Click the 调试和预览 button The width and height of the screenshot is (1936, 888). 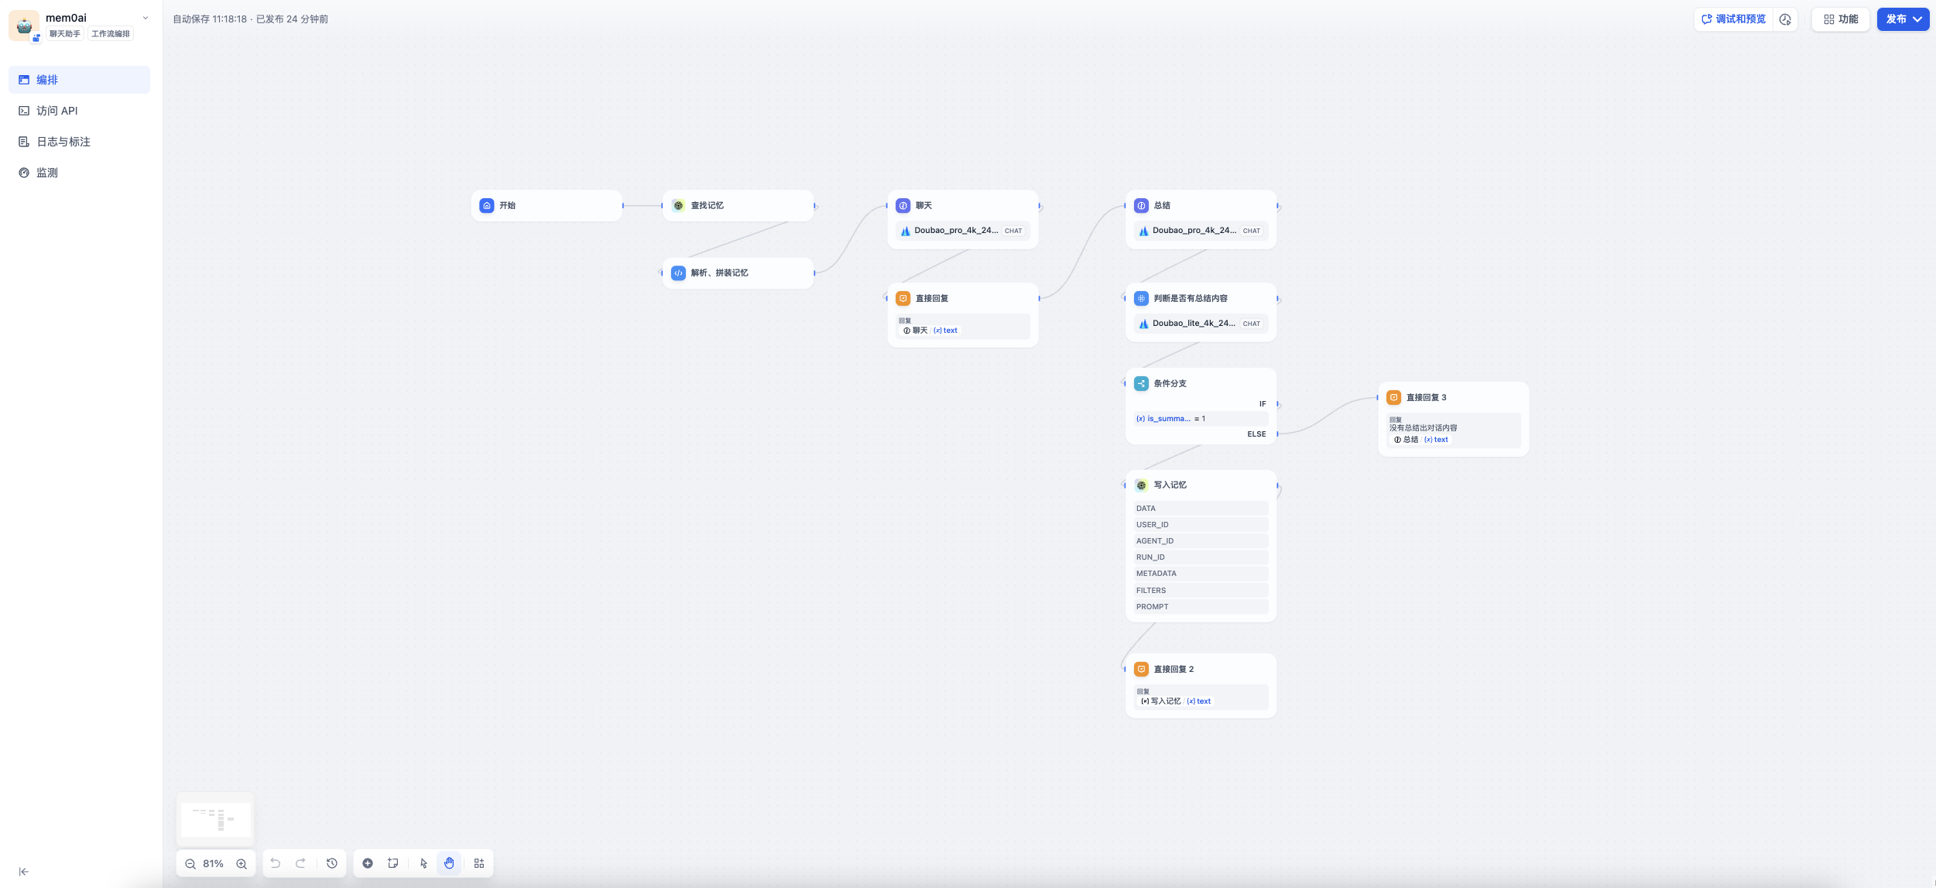pyautogui.click(x=1734, y=19)
